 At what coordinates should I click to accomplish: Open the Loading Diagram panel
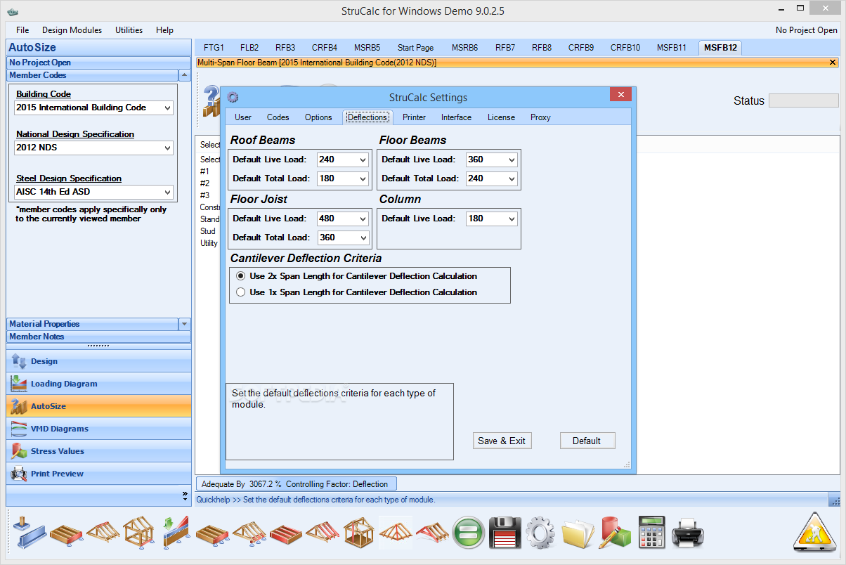tap(99, 384)
